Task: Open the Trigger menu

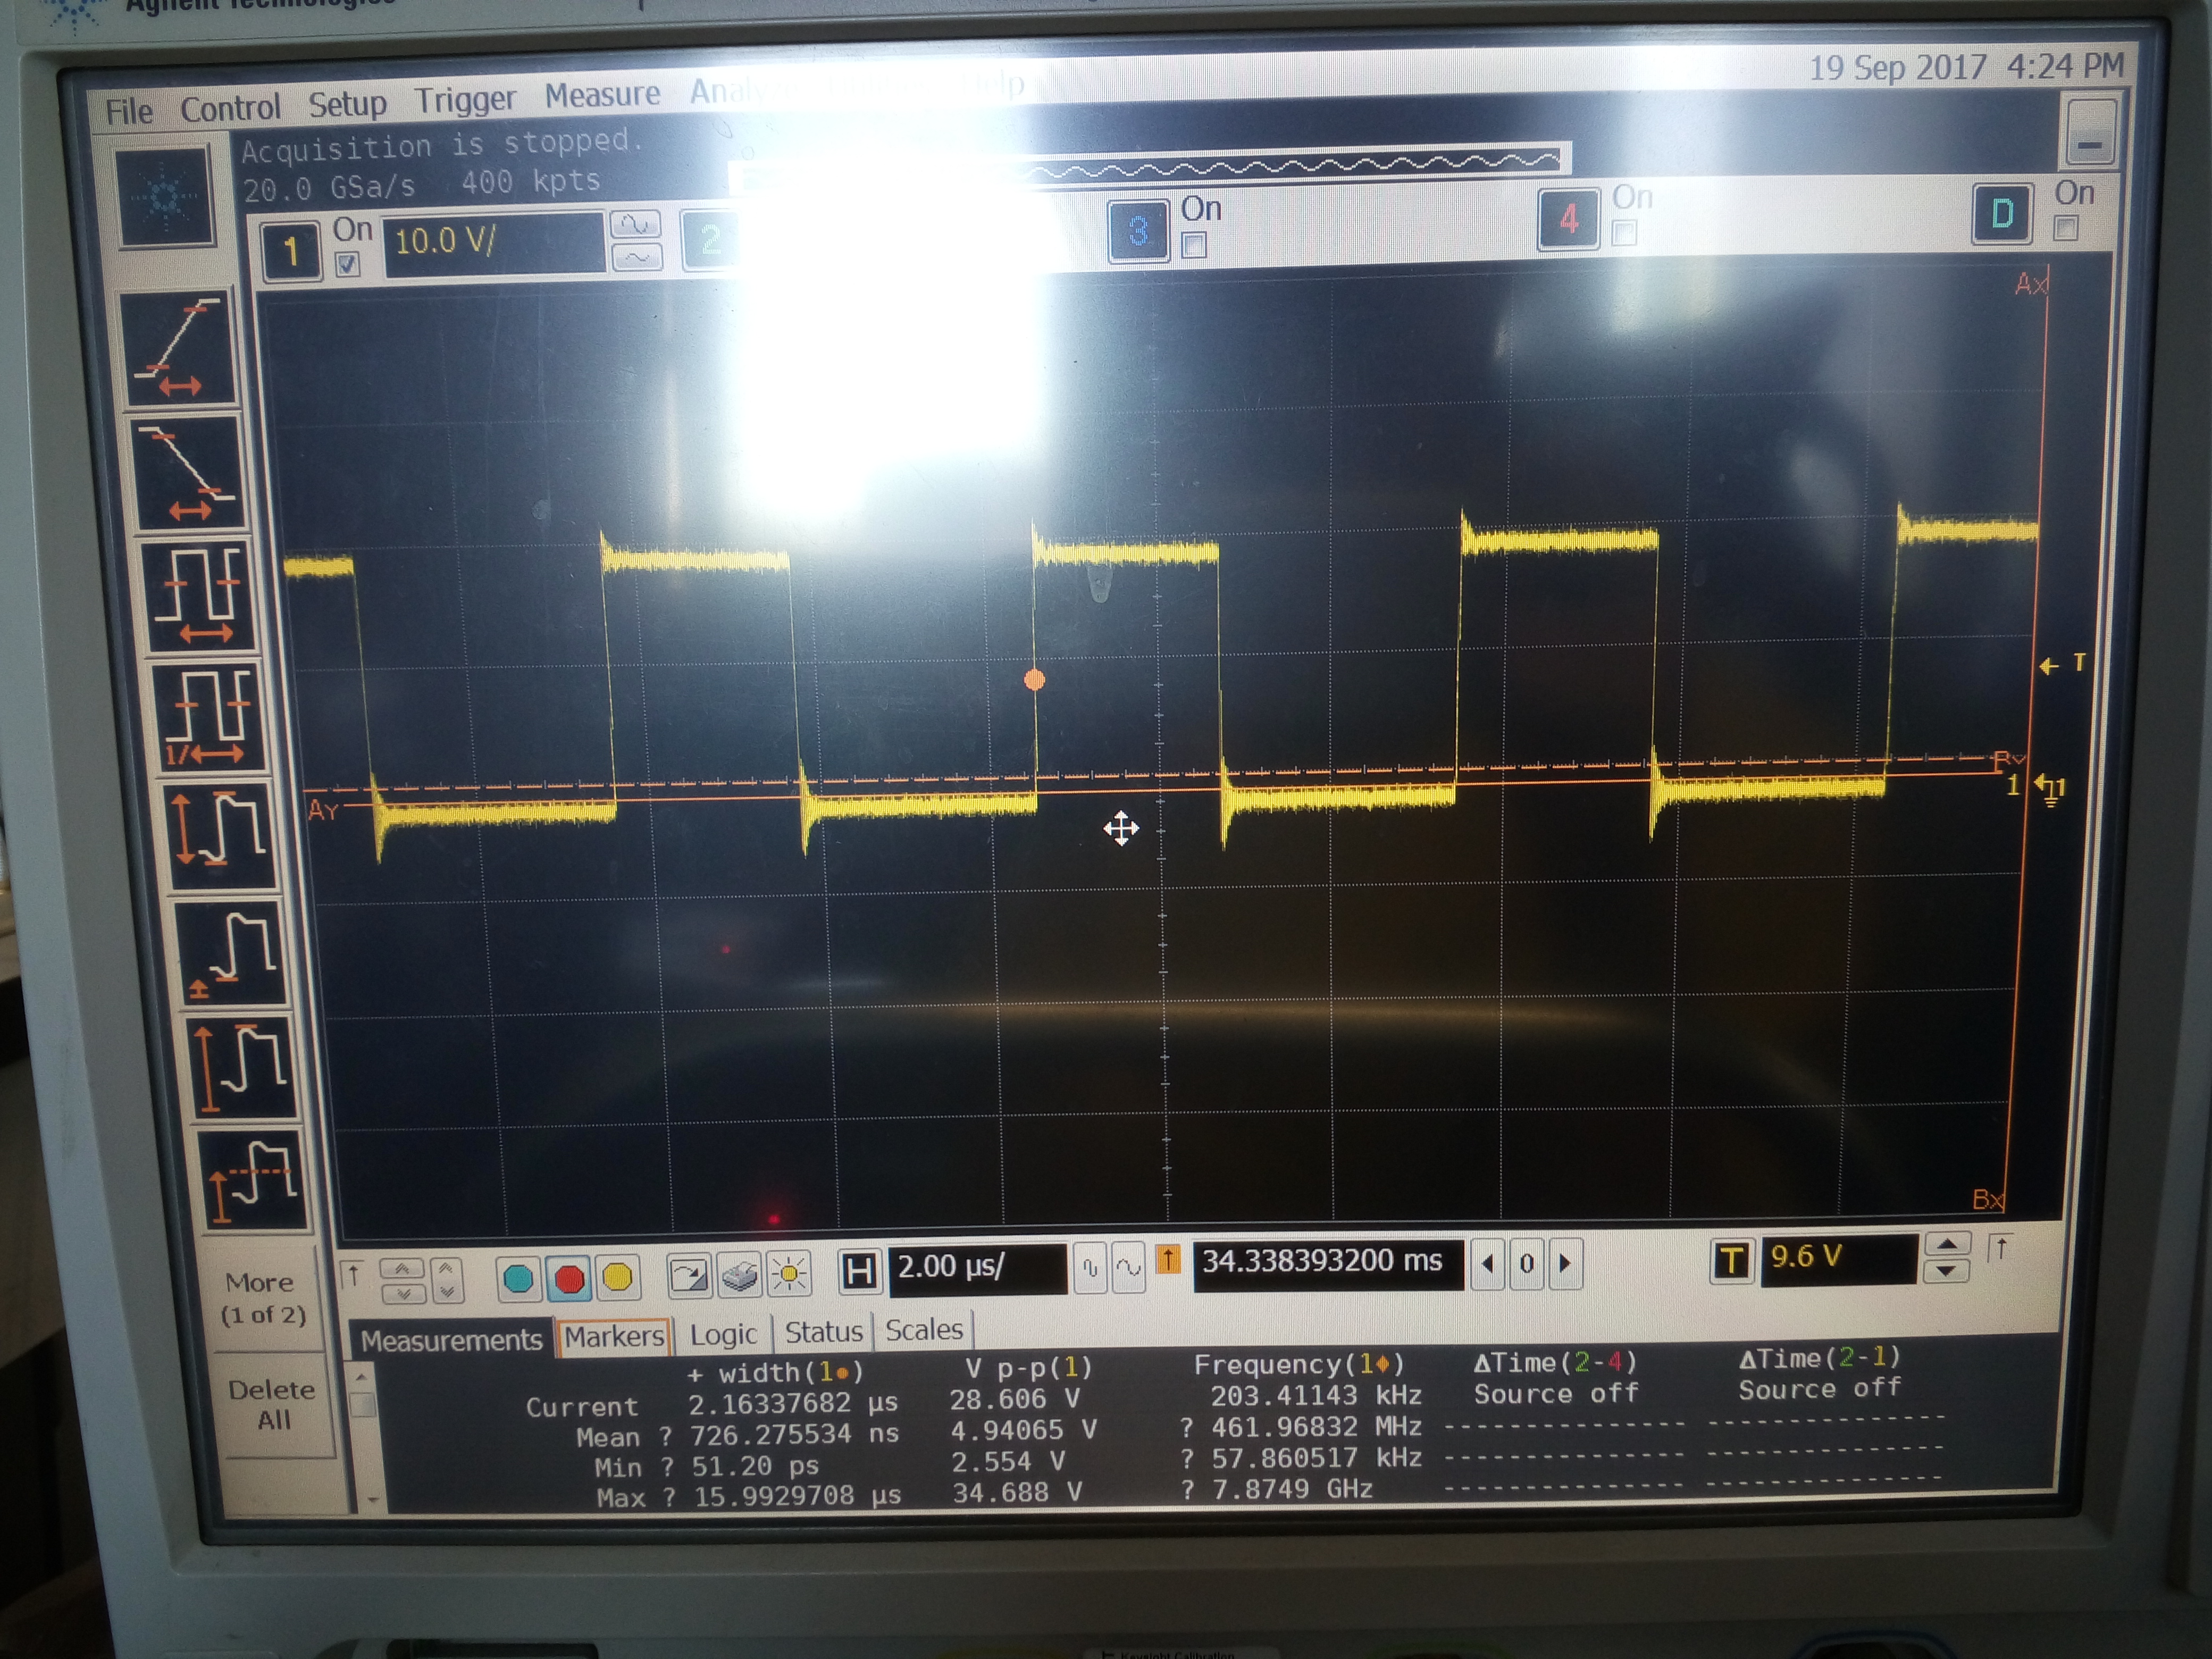Action: 465,100
